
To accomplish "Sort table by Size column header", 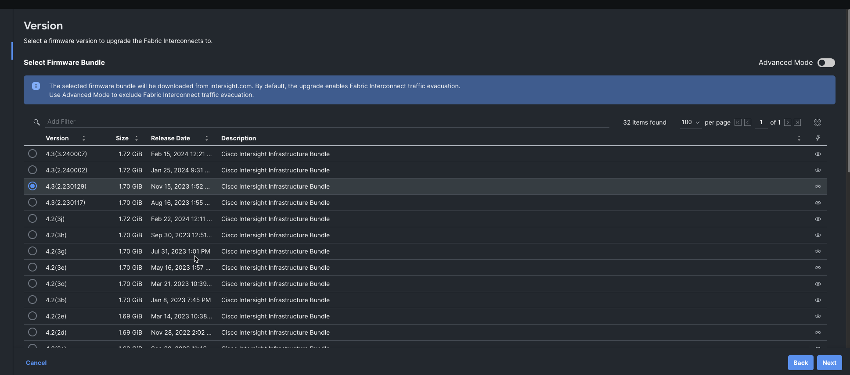I will tap(137, 138).
